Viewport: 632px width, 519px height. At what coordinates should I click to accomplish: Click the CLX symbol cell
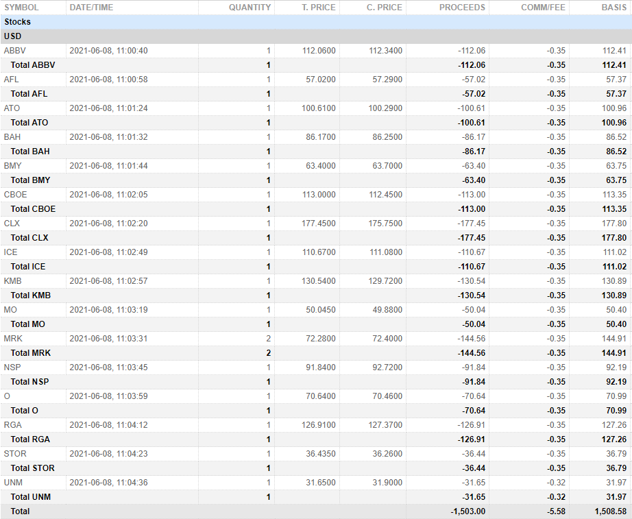(12, 224)
